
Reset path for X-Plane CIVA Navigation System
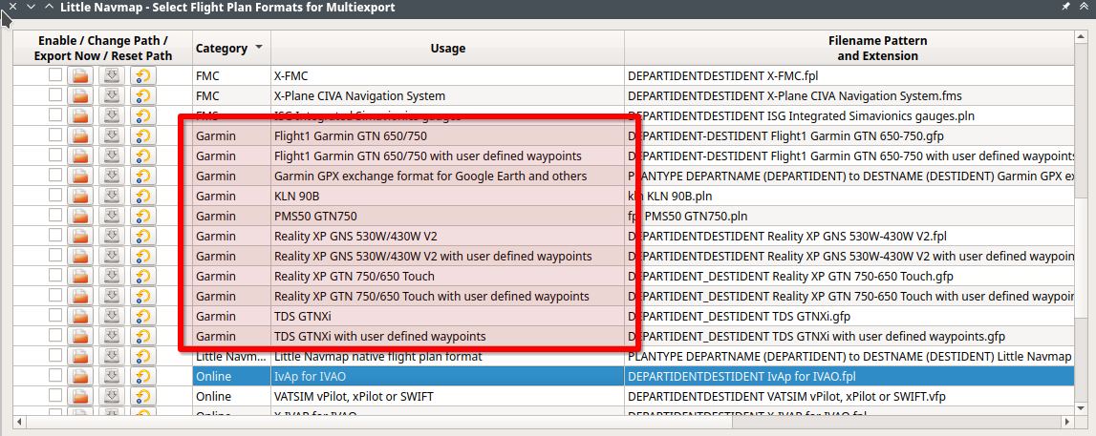tap(142, 95)
